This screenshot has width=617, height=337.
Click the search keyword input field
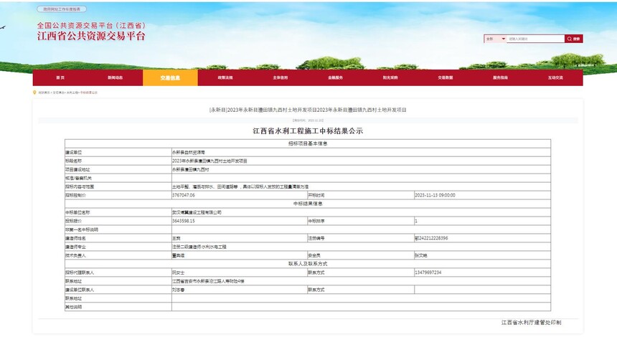tap(535, 39)
